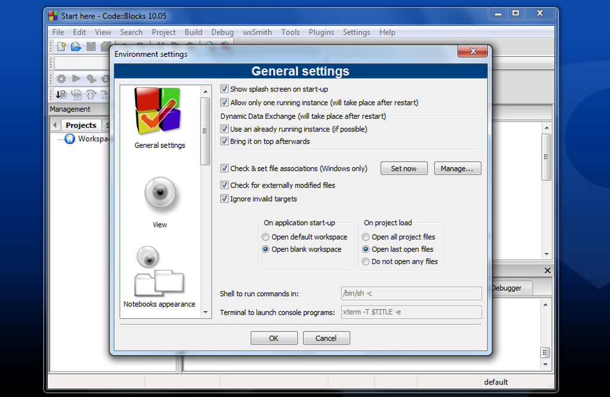
Task: Open the Debug menu
Action: pyautogui.click(x=222, y=32)
